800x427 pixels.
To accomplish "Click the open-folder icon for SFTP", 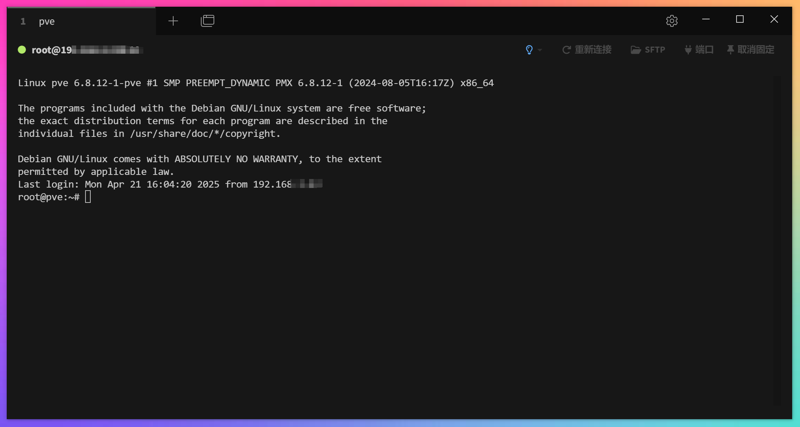I will click(x=635, y=50).
